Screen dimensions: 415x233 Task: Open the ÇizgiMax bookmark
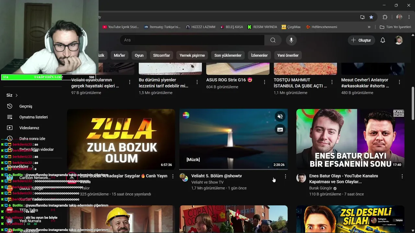291,27
